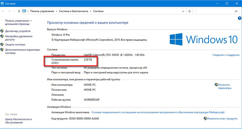Screen dimensions: 242x130
Task: Open 'Панель управления — домашняя страница' link
Action: tap(18, 22)
